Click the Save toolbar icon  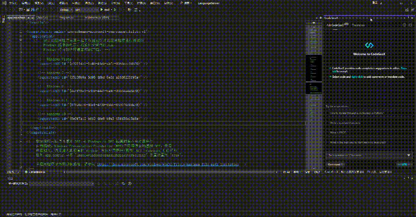point(33,10)
